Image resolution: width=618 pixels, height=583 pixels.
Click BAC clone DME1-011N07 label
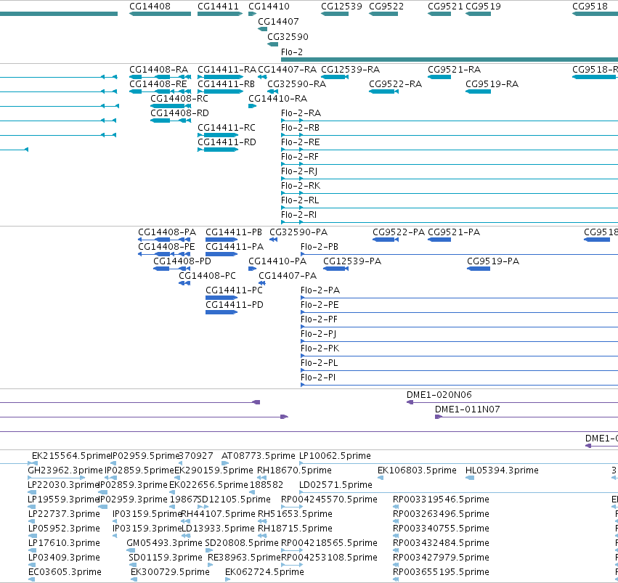[x=468, y=409]
